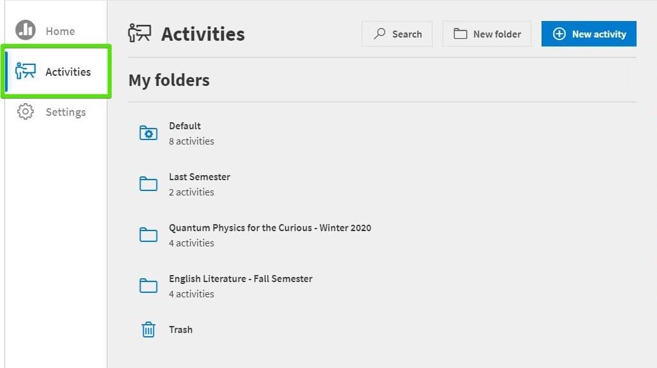
Task: Click the Home bar-chart logo icon
Action: tap(26, 31)
